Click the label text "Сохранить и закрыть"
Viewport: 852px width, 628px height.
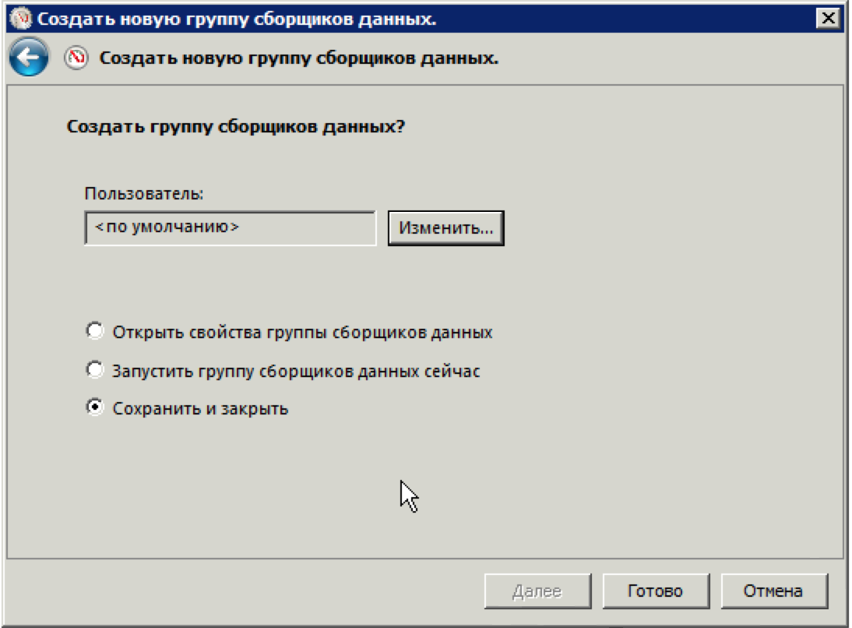point(200,408)
